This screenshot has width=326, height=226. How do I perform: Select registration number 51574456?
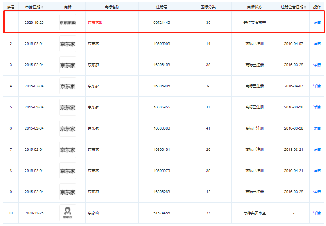(162, 213)
